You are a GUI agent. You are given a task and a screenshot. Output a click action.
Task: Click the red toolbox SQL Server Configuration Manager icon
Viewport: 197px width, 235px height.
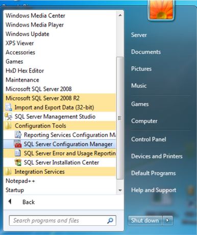(x=18, y=144)
